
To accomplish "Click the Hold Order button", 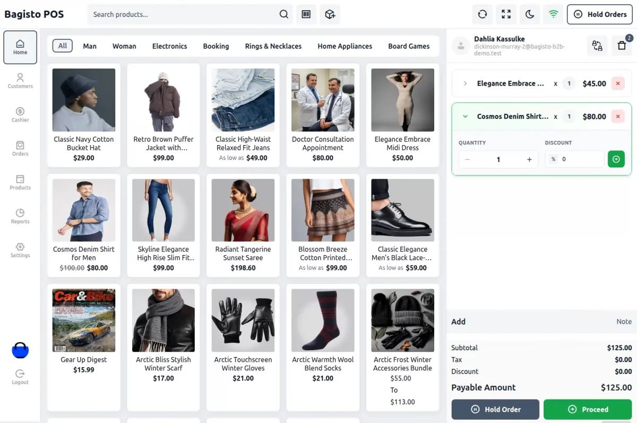I will [x=495, y=409].
